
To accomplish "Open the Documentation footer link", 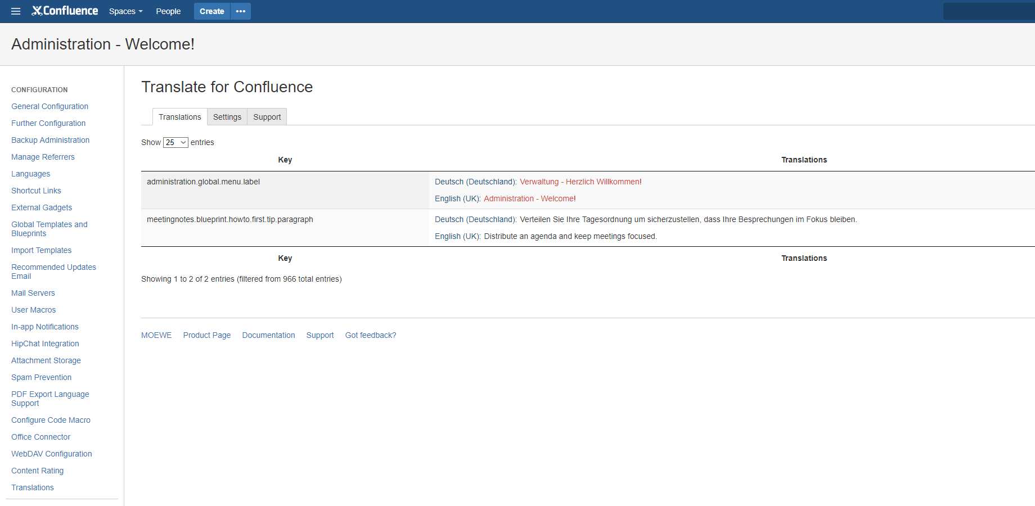I will (x=268, y=335).
